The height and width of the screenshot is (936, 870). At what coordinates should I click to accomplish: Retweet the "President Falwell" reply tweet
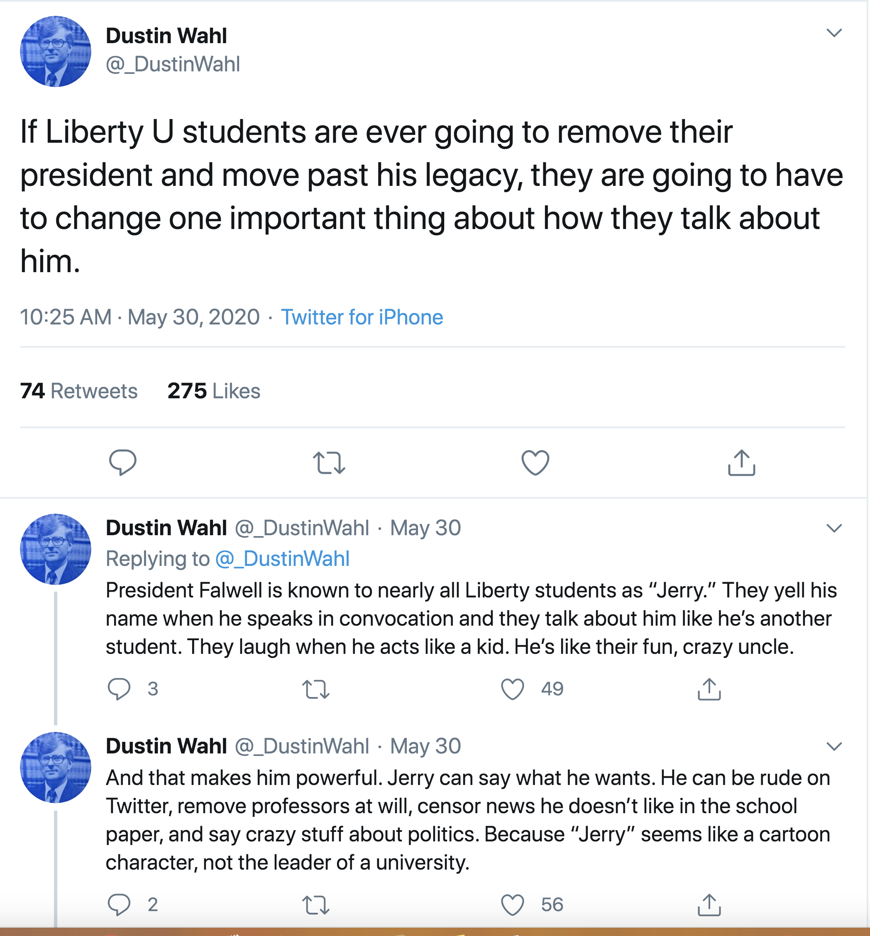click(315, 689)
